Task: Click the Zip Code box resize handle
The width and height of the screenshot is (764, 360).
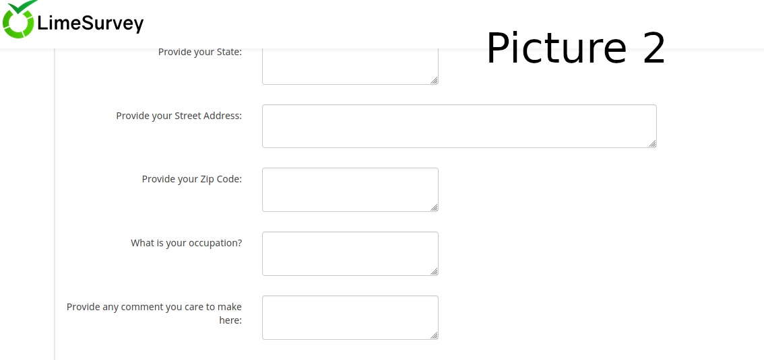Action: point(434,207)
